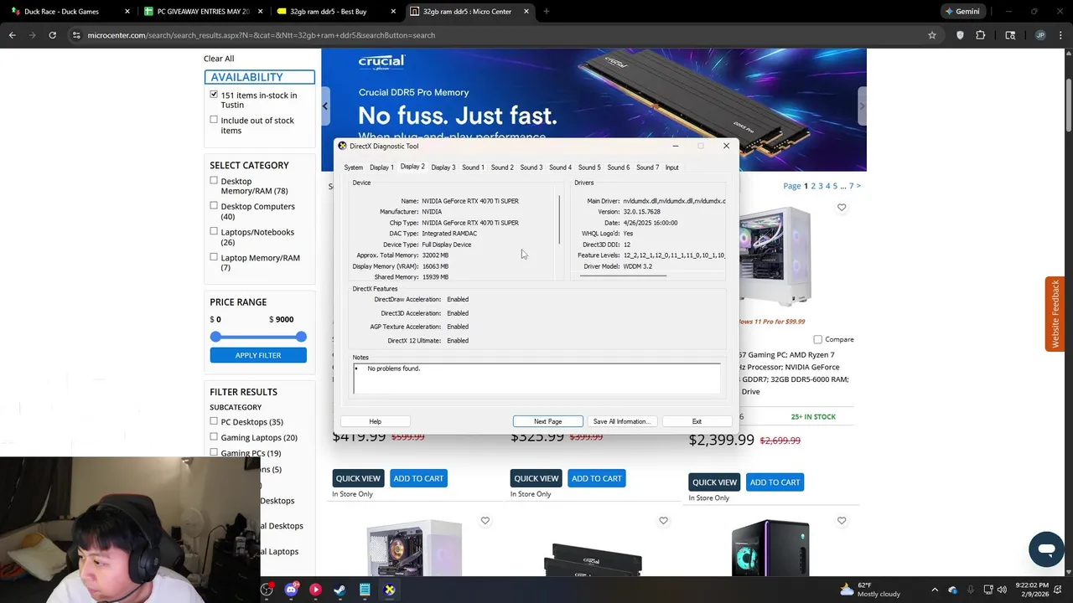Check Compare for the Gaming PC

(x=818, y=339)
